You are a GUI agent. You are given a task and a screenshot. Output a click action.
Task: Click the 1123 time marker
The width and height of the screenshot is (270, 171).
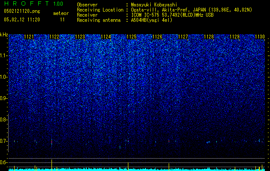click(80, 37)
